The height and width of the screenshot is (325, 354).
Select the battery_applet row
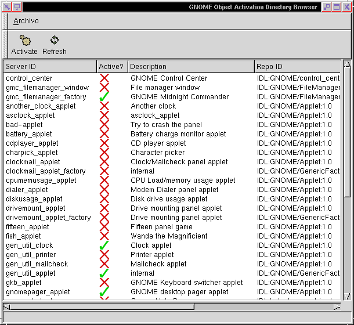(172, 134)
